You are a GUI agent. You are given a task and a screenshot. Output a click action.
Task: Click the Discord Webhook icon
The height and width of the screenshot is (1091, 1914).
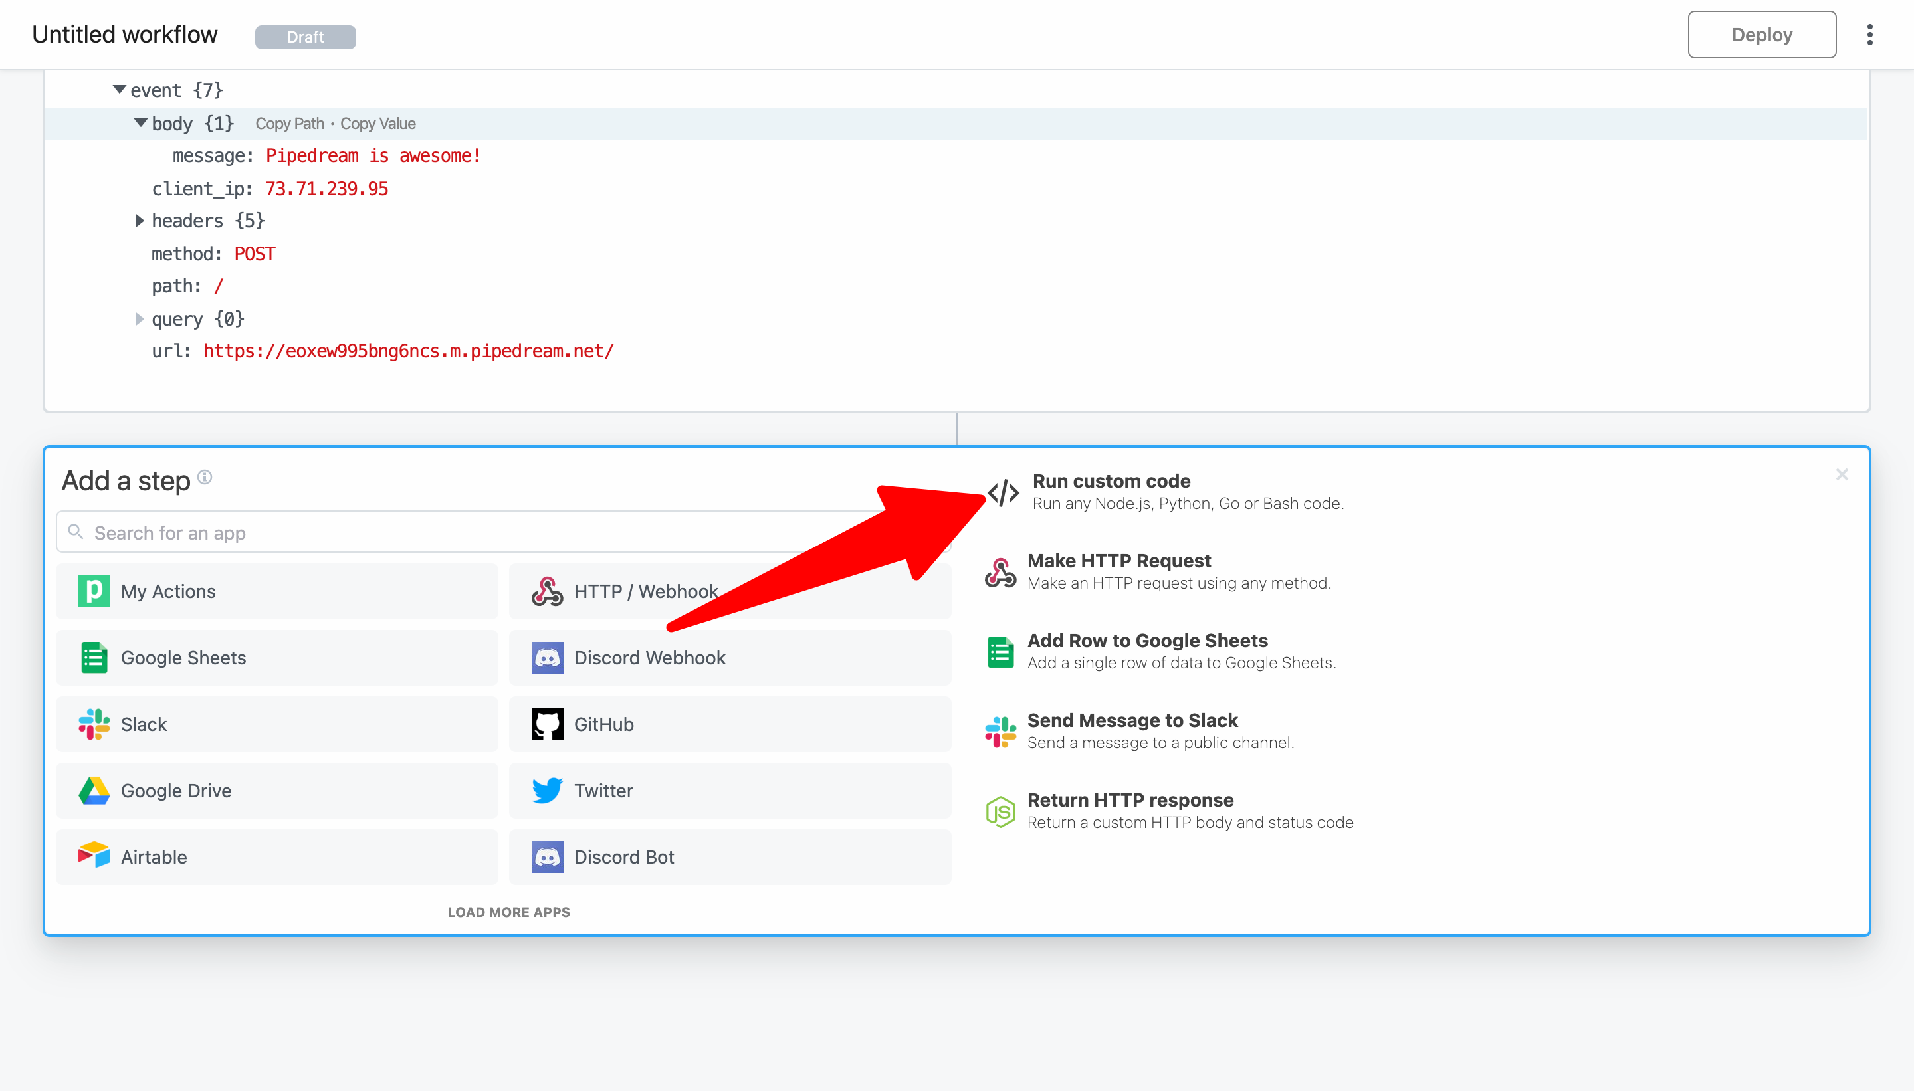(547, 657)
